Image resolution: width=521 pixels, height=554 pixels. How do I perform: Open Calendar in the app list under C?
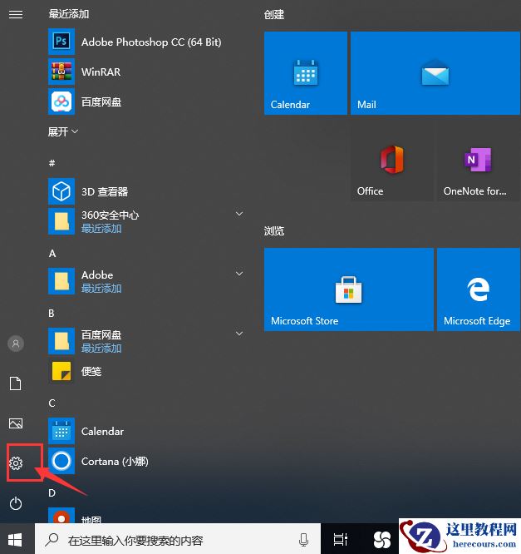[146, 431]
